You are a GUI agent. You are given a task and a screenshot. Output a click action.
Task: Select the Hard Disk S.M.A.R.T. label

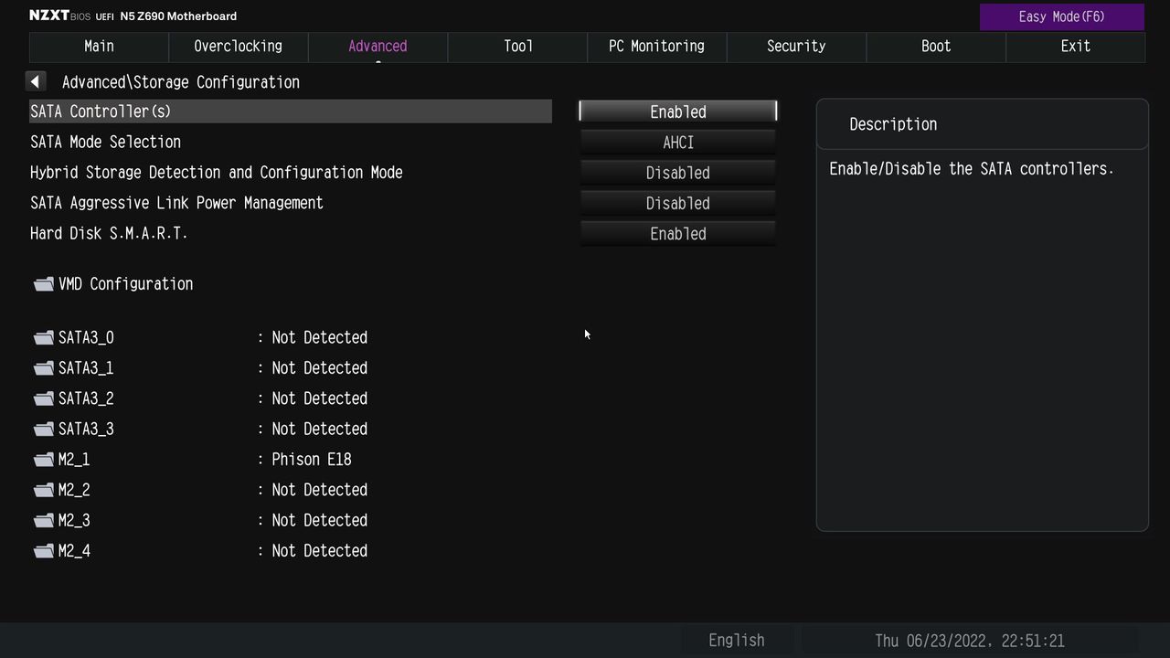[x=109, y=234]
